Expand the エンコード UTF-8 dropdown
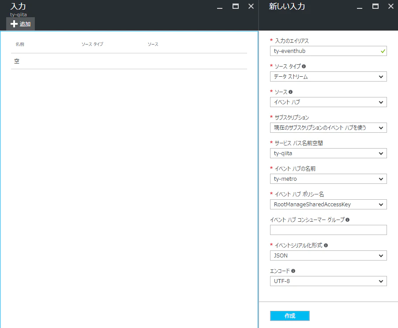The height and width of the screenshot is (328, 398). pos(328,281)
